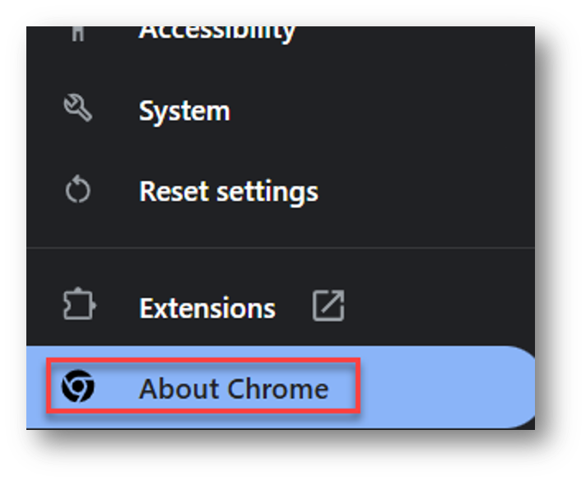Click the empty row space right of Extensions link icon
The width and height of the screenshot is (586, 481).
(x=436, y=308)
